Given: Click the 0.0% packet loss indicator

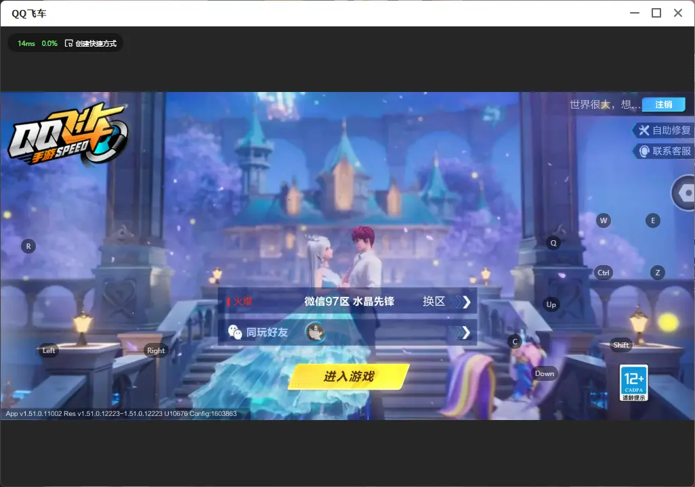Looking at the screenshot, I should (x=49, y=43).
